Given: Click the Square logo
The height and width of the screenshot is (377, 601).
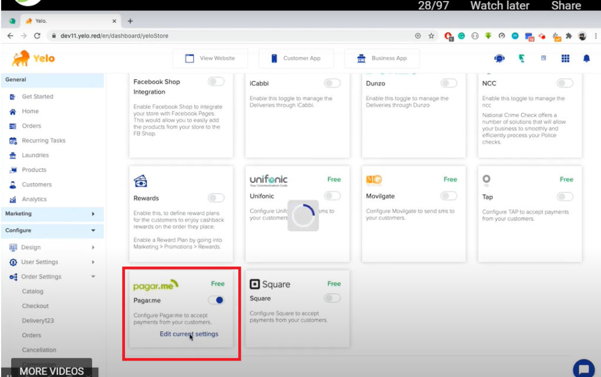Looking at the screenshot, I should (x=270, y=284).
